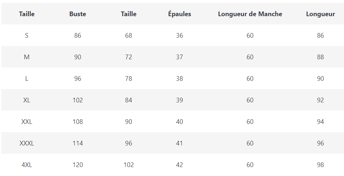Click the Longueur de Manche header

(250, 14)
